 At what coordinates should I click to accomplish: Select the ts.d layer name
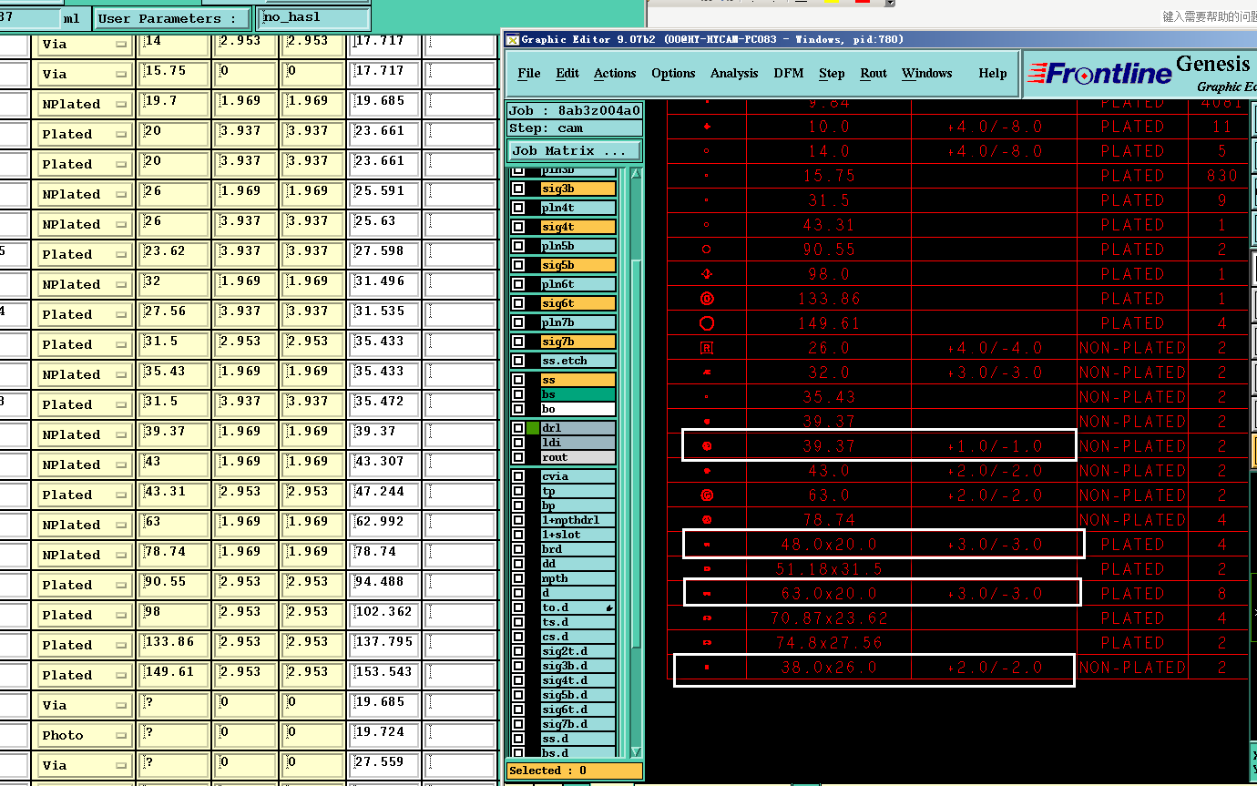577,622
